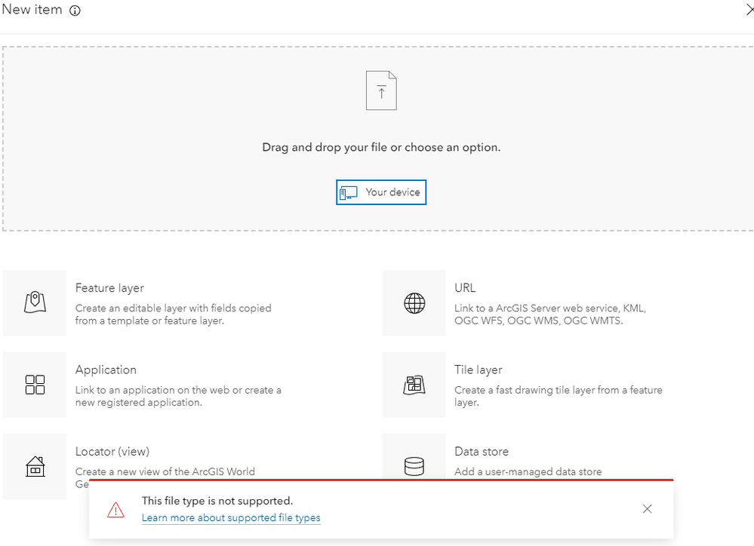Open Learn more about supported file types
The width and height of the screenshot is (754, 546).
(231, 518)
